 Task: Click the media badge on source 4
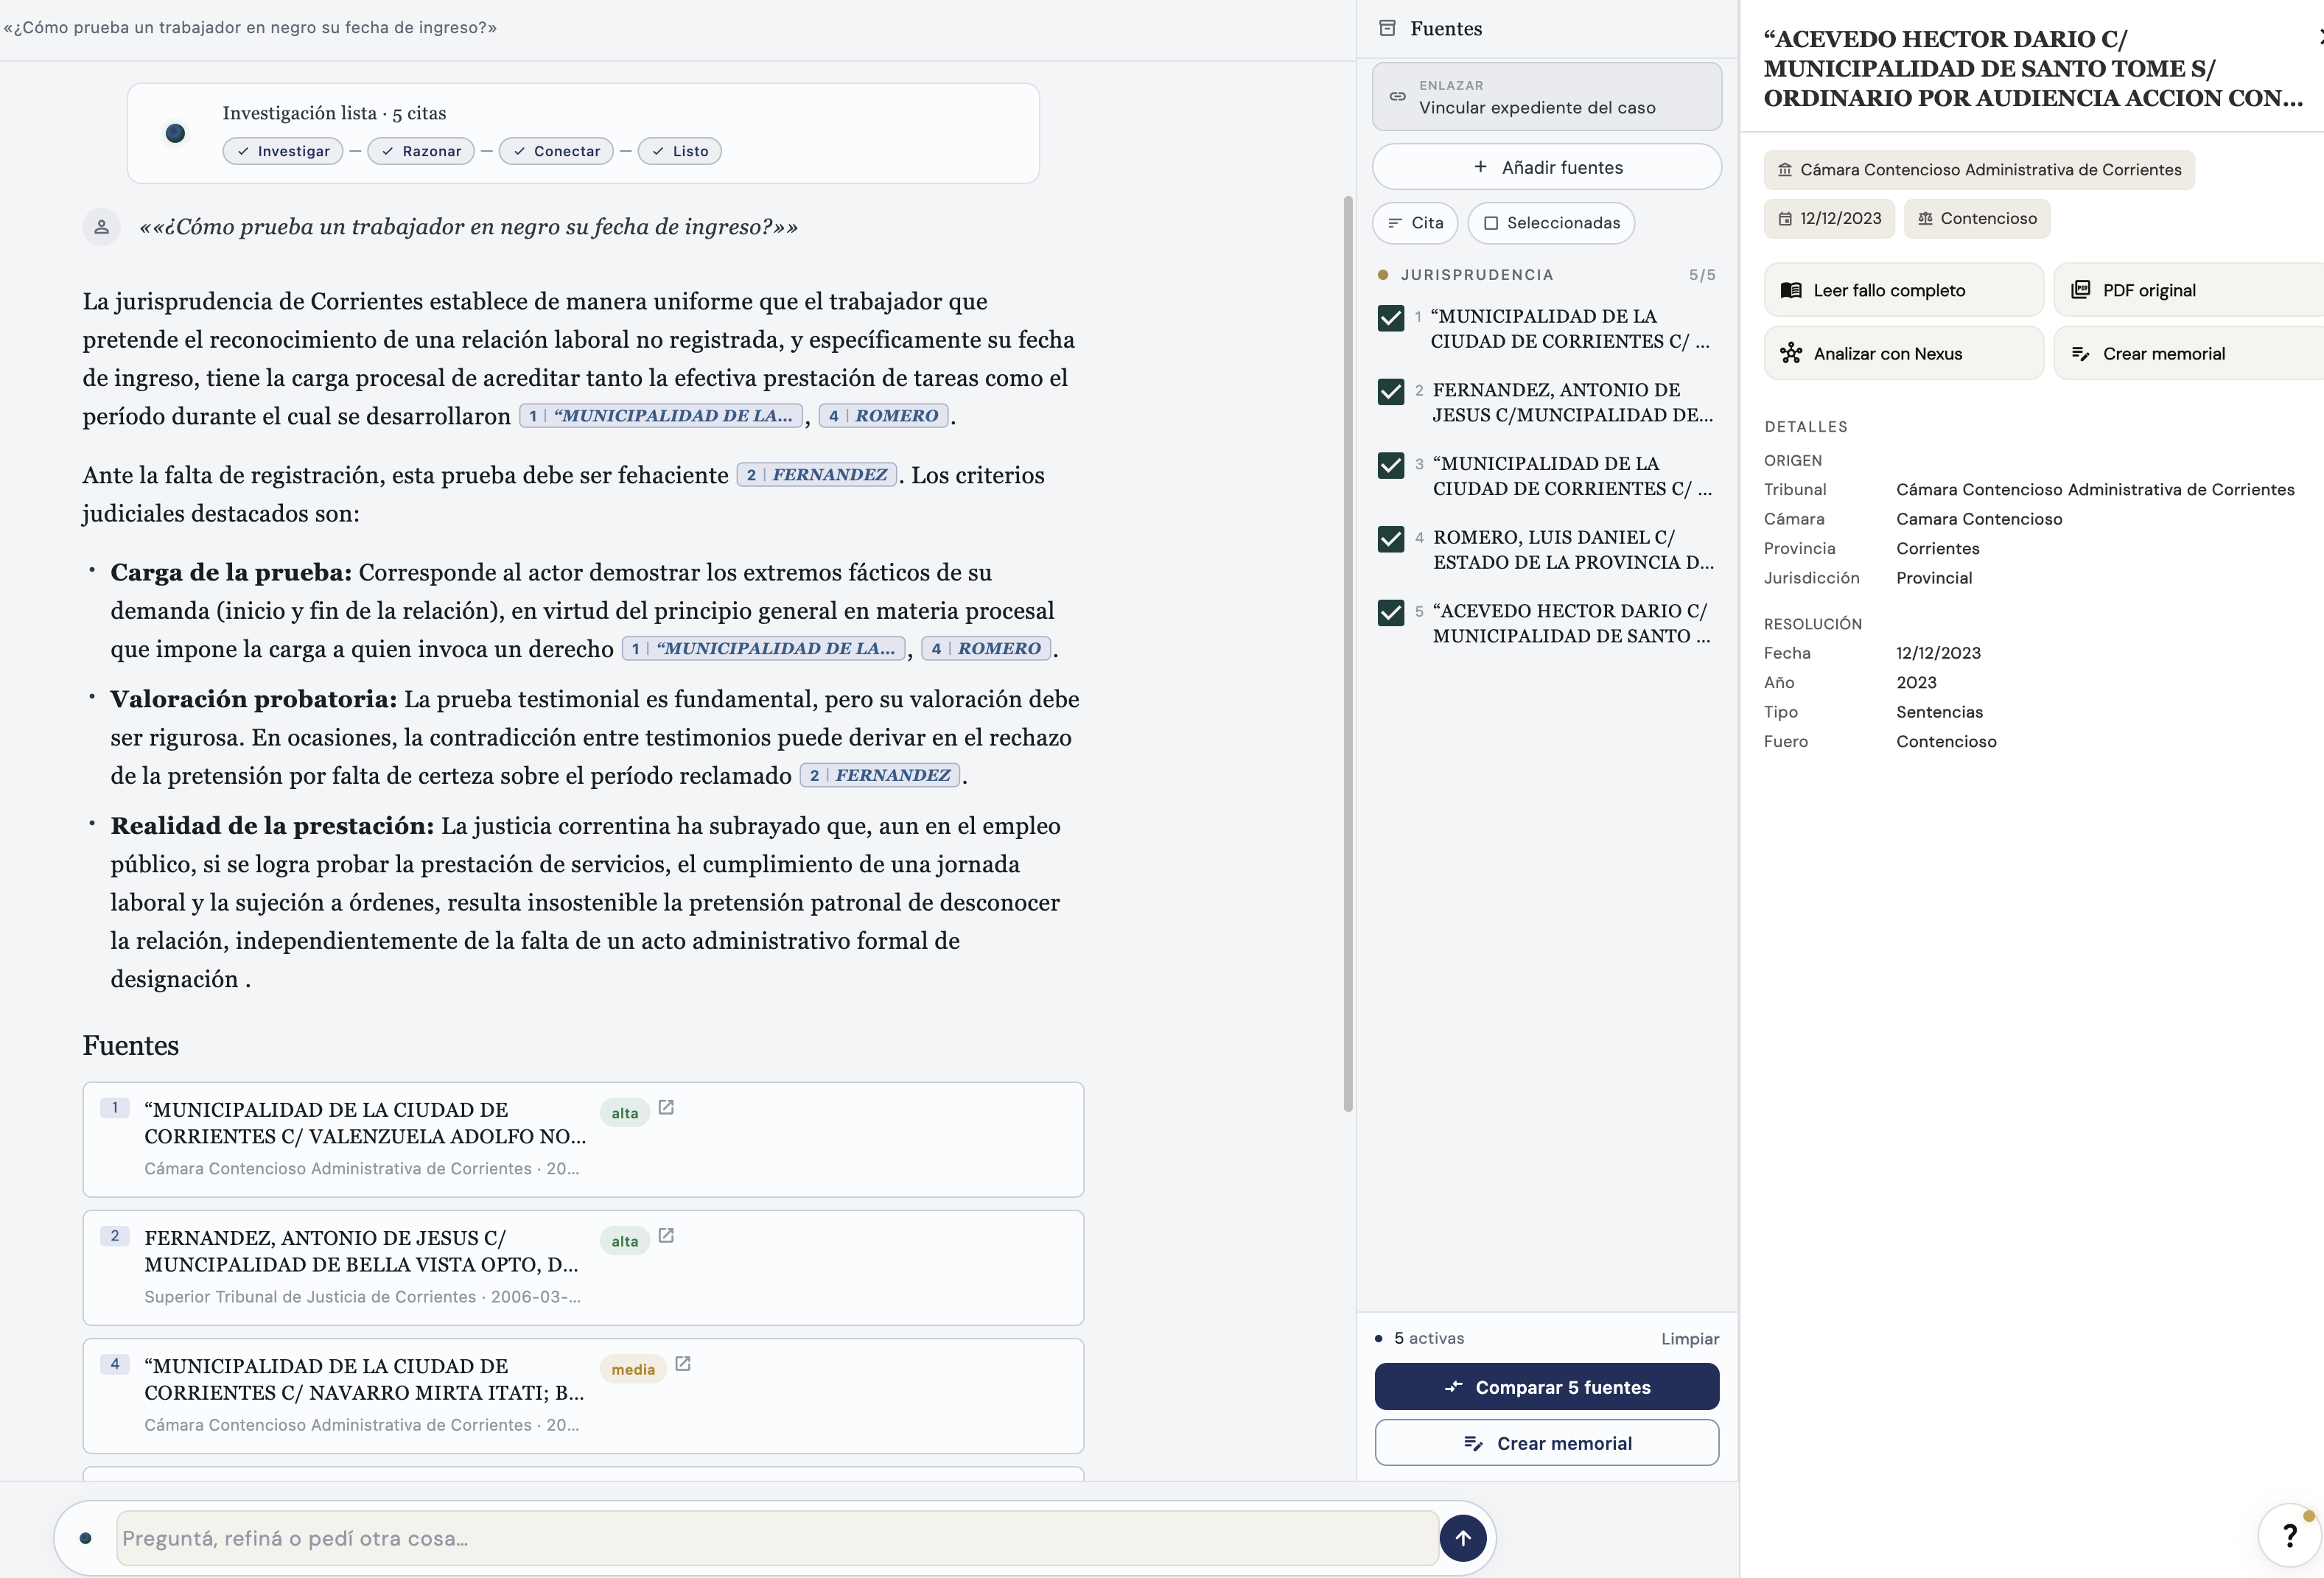633,1369
